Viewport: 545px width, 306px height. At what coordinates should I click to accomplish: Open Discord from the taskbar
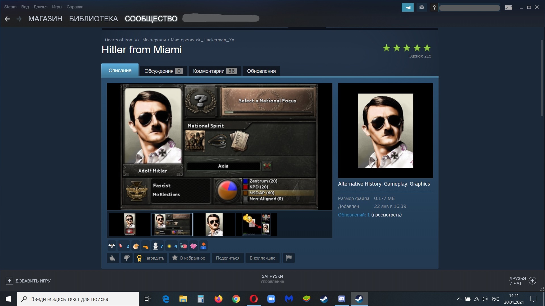[341, 299]
